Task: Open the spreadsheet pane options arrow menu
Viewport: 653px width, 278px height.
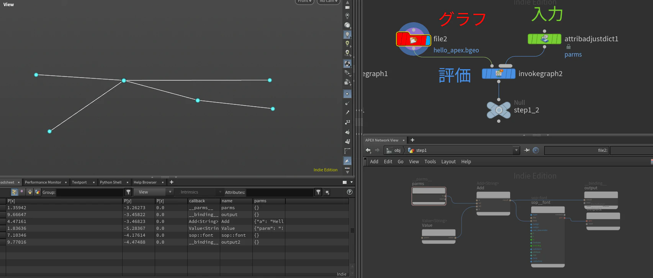Action: point(352,182)
